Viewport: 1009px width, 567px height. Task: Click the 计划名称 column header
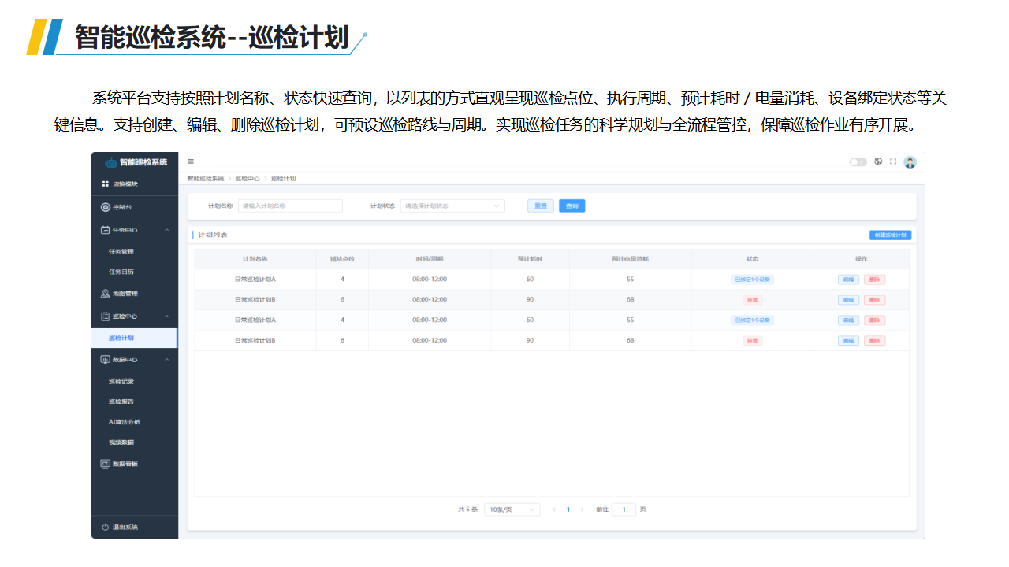255,259
